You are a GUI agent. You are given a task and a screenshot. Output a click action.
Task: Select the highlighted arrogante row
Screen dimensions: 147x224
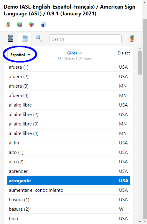(69, 181)
